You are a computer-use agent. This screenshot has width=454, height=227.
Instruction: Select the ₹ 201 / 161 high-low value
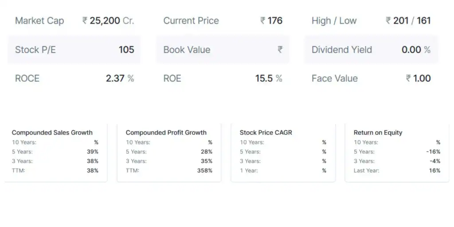pyautogui.click(x=408, y=21)
